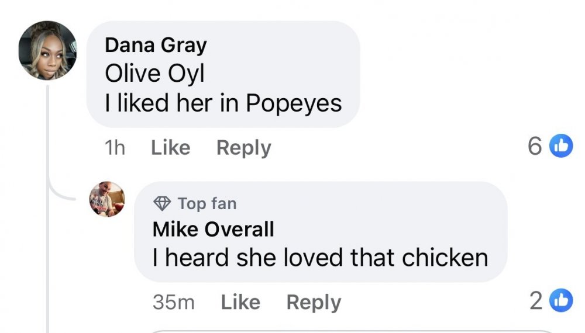Click the blue thumbs-up icon beside 6
Image resolution: width=585 pixels, height=333 pixels.
[562, 147]
